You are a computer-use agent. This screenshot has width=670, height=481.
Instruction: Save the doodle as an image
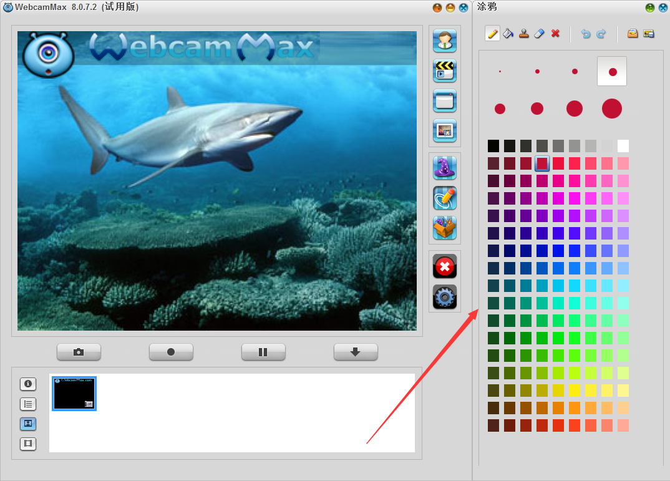pyautogui.click(x=649, y=34)
